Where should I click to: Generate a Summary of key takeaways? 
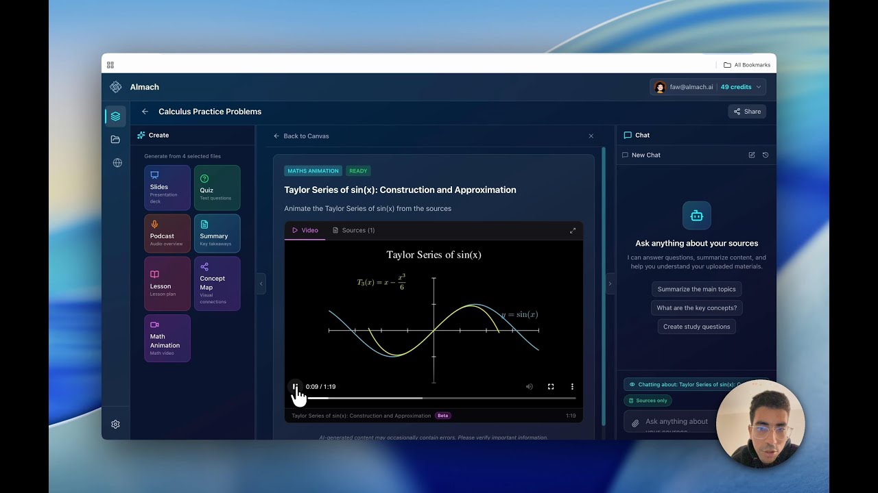click(x=217, y=233)
